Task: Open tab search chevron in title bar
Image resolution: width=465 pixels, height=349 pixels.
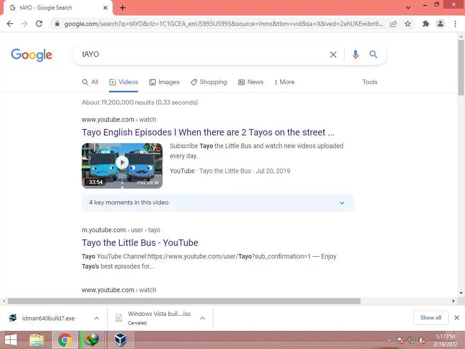Action: [408, 8]
